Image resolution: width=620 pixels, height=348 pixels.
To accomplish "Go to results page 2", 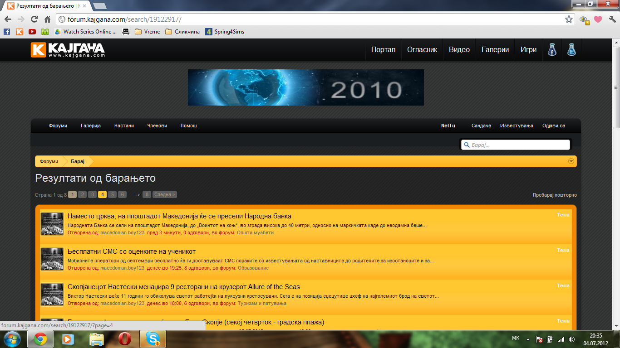I will pos(82,195).
